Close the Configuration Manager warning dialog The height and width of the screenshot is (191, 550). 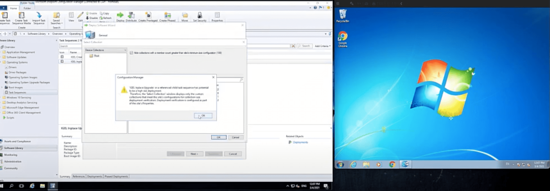click(213, 77)
